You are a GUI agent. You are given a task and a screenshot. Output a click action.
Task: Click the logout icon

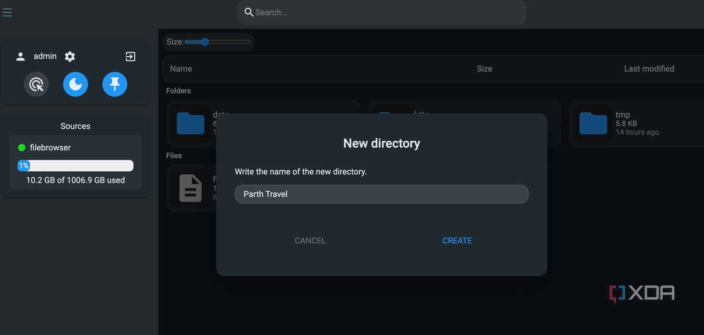tap(130, 57)
